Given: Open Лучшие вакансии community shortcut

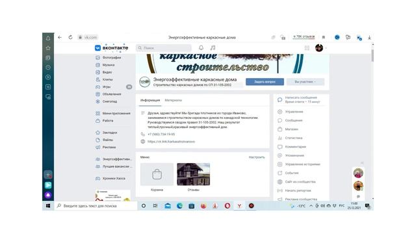Looking at the screenshot, I should [x=114, y=166].
